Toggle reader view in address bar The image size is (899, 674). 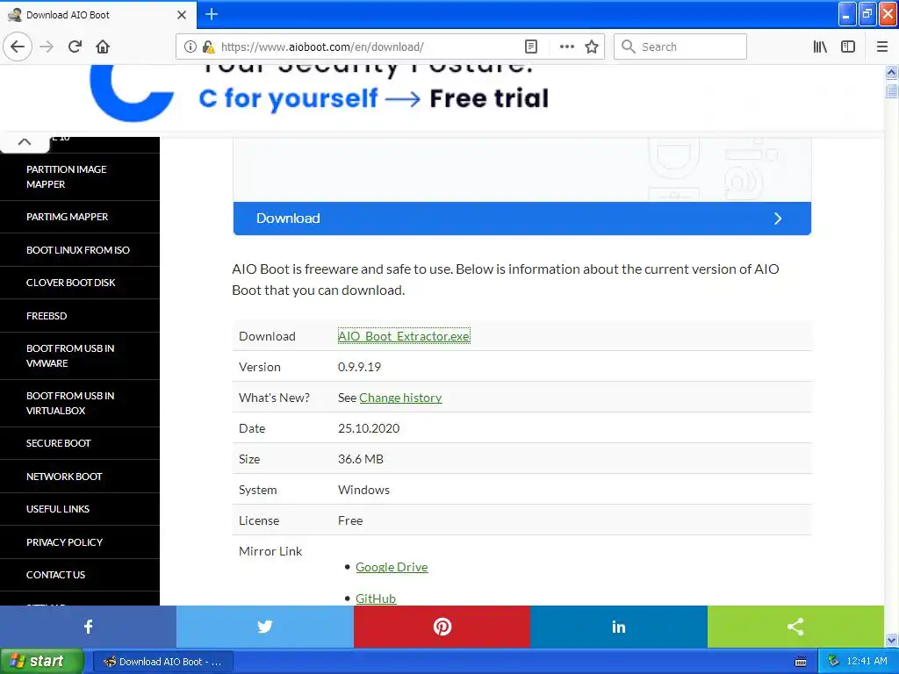531,47
